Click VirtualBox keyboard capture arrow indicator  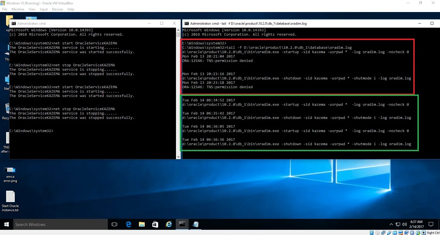[424, 233]
